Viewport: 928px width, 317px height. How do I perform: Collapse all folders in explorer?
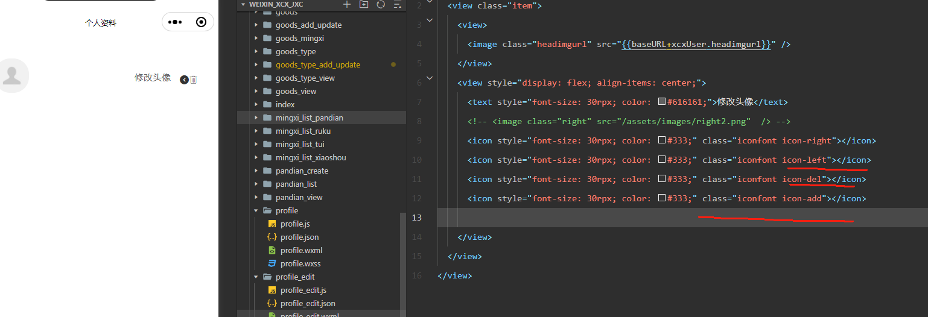[x=397, y=4]
